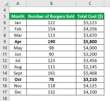
Task: Select the May cell
Action: coord(18,48)
